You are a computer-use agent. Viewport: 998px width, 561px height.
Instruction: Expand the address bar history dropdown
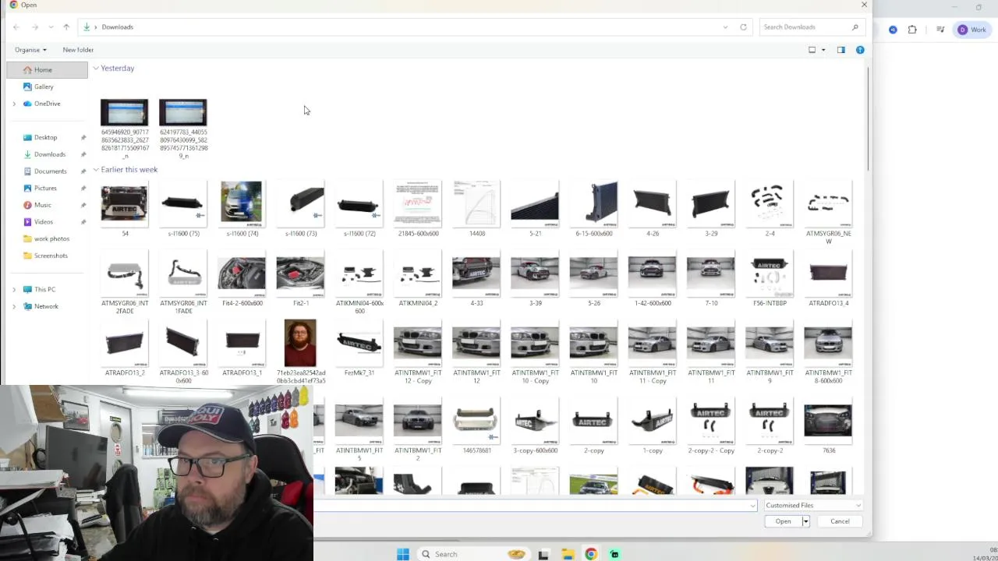[725, 27]
